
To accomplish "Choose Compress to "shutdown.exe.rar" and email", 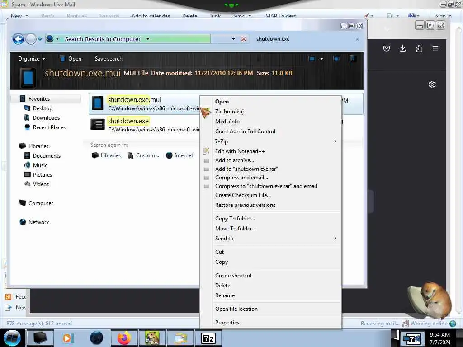I will coord(271,186).
